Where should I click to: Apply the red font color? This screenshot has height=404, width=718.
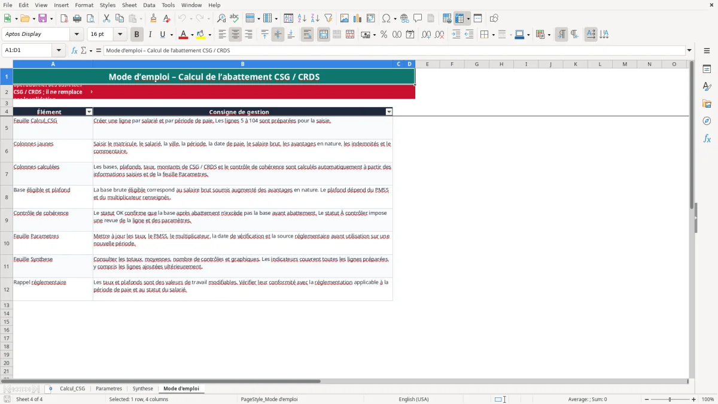point(184,35)
